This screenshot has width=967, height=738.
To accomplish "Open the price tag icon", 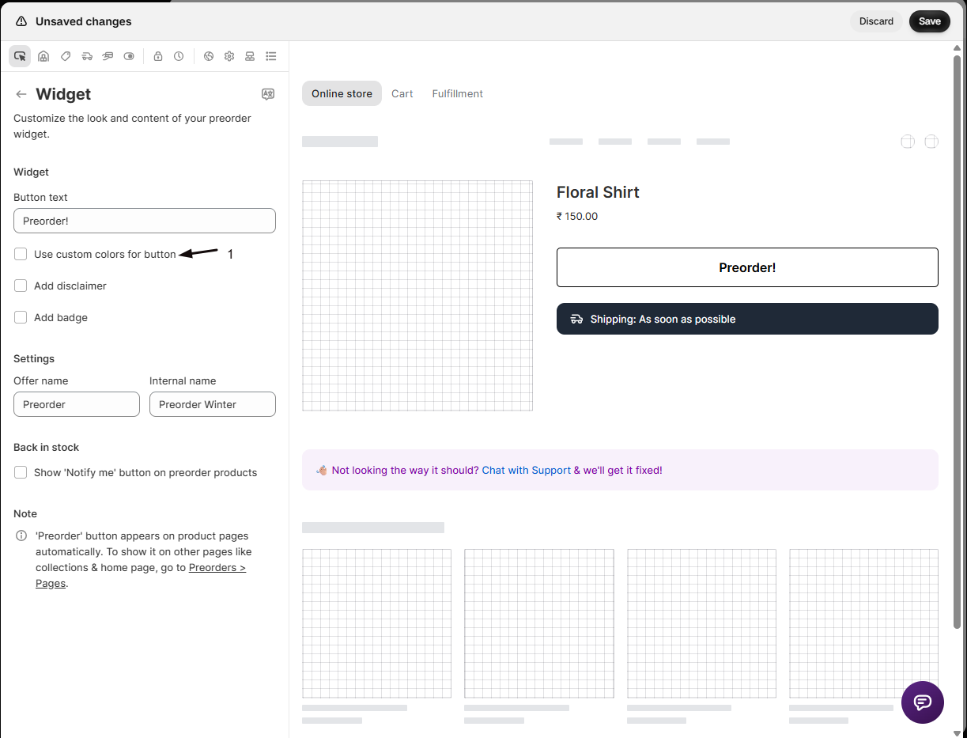I will click(66, 56).
